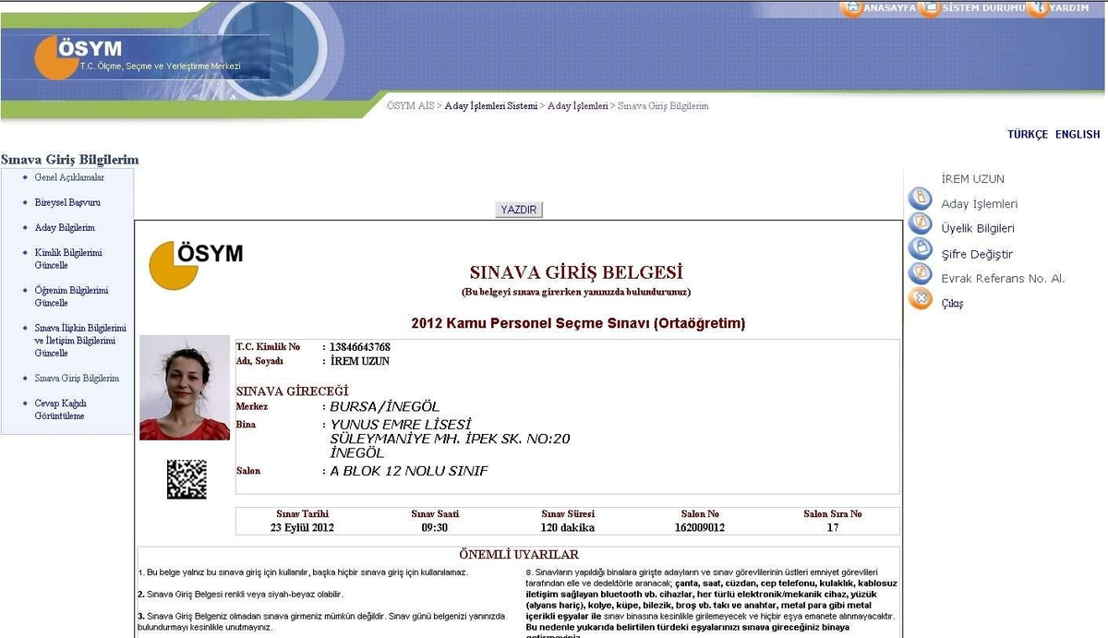
Task: Click the Şifre Değiştir lock icon
Action: [x=921, y=248]
